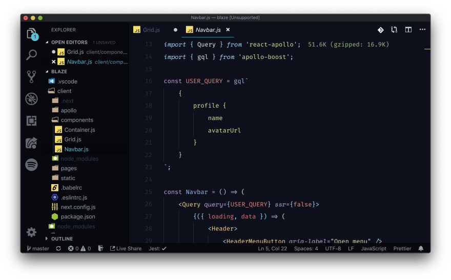Change LF end of line sequence
This screenshot has height=280, width=451.
pos(351,248)
